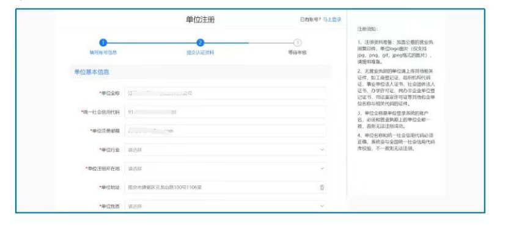This screenshot has width=505, height=233.
Task: Click the 统一社会信用代码 input field
Action: pyautogui.click(x=226, y=112)
